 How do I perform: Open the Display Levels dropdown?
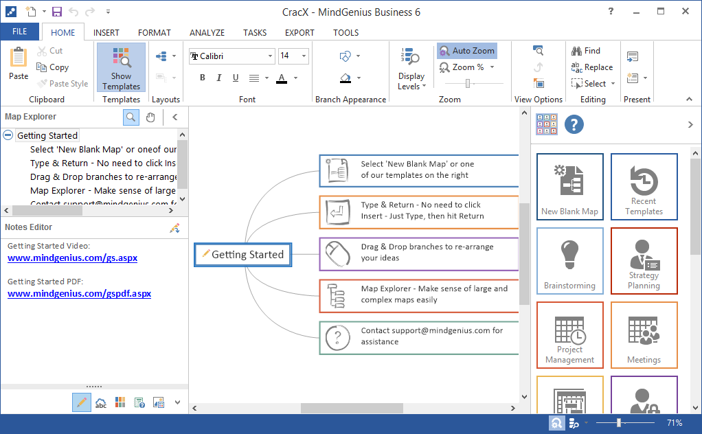tap(411, 69)
